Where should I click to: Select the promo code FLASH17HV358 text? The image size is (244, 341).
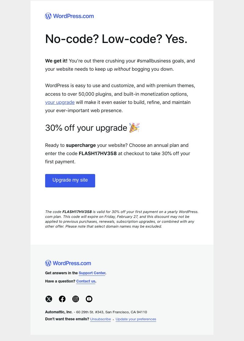click(x=98, y=153)
